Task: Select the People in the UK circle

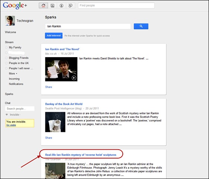Action: point(19,63)
